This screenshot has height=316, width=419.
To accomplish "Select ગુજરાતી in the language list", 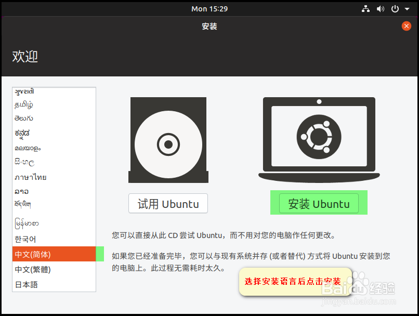I will (54, 91).
